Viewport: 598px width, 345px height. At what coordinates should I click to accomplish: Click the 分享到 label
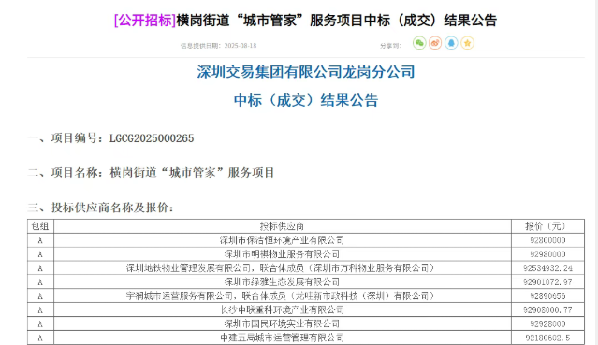point(390,46)
